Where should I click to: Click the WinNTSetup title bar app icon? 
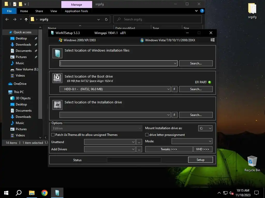coord(52,33)
